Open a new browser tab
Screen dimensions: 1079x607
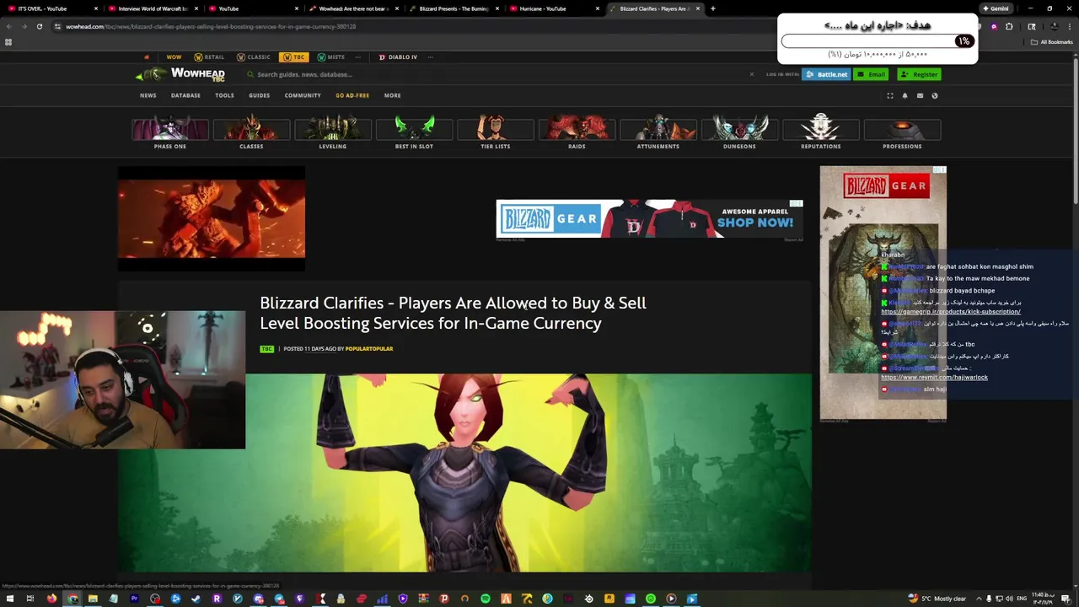coord(713,8)
